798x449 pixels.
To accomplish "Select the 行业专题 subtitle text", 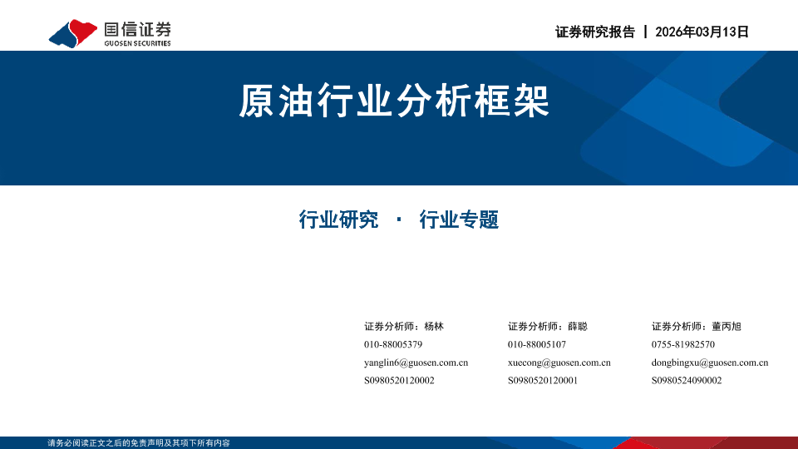I will pos(459,220).
